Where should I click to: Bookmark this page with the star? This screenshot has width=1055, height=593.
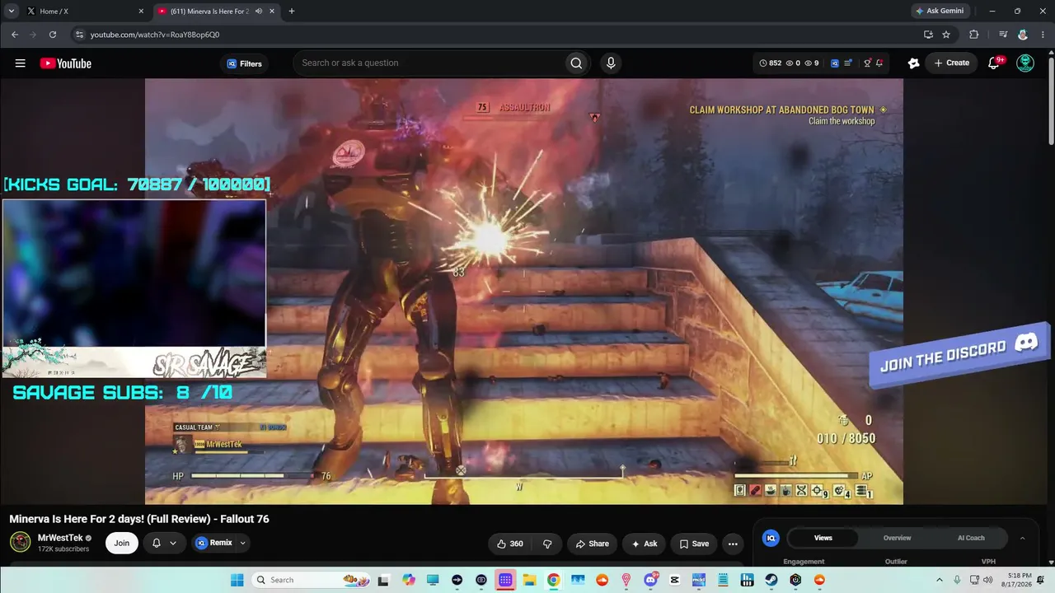point(946,35)
